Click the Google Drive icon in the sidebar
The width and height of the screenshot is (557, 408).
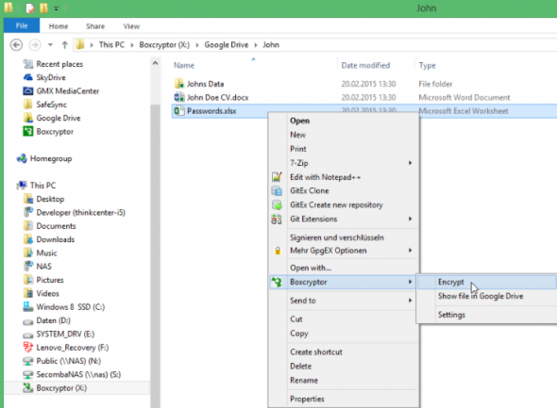tap(28, 118)
